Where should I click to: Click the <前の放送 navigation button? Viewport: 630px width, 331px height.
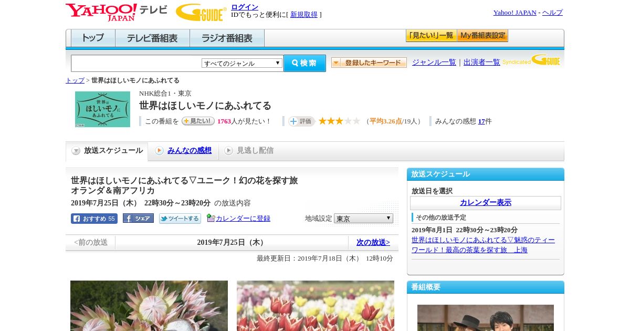(x=91, y=243)
